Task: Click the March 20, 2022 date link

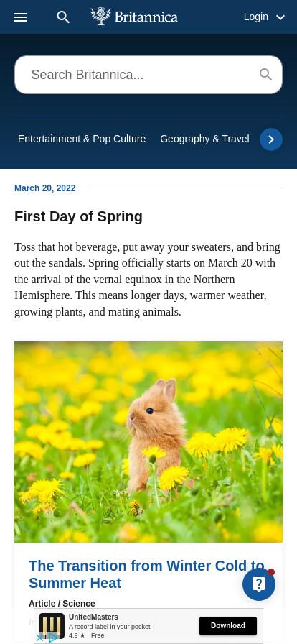Action: (x=45, y=188)
